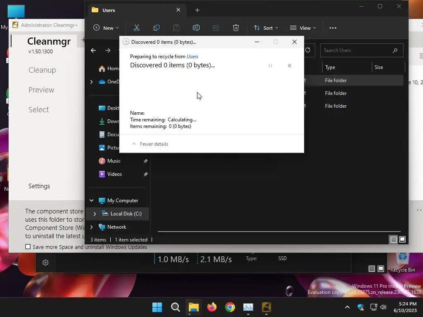Screen dimensions: 423x317
Task: Switch Explorer to details view layout icon
Action: (x=394, y=239)
